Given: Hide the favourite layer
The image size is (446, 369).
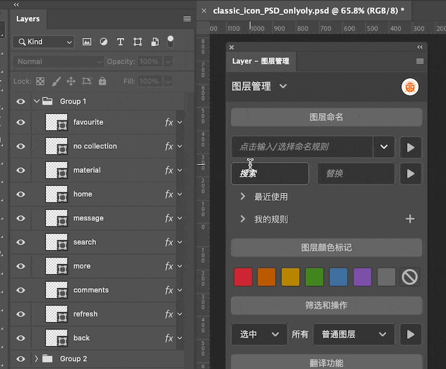Looking at the screenshot, I should tap(21, 122).
